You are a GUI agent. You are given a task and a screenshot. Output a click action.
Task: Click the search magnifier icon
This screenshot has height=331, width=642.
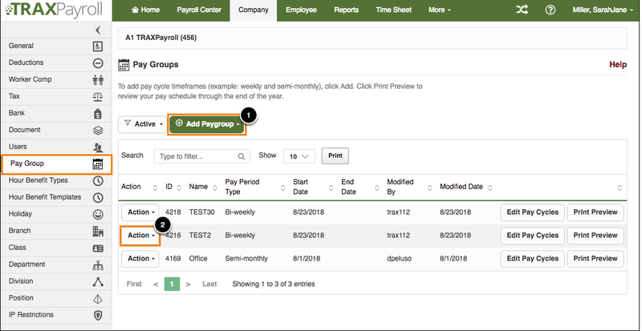(x=242, y=156)
